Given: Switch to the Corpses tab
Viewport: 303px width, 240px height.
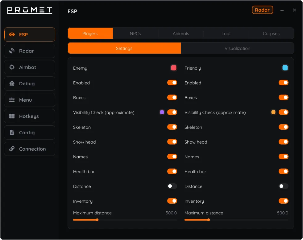Looking at the screenshot, I should pos(271,34).
